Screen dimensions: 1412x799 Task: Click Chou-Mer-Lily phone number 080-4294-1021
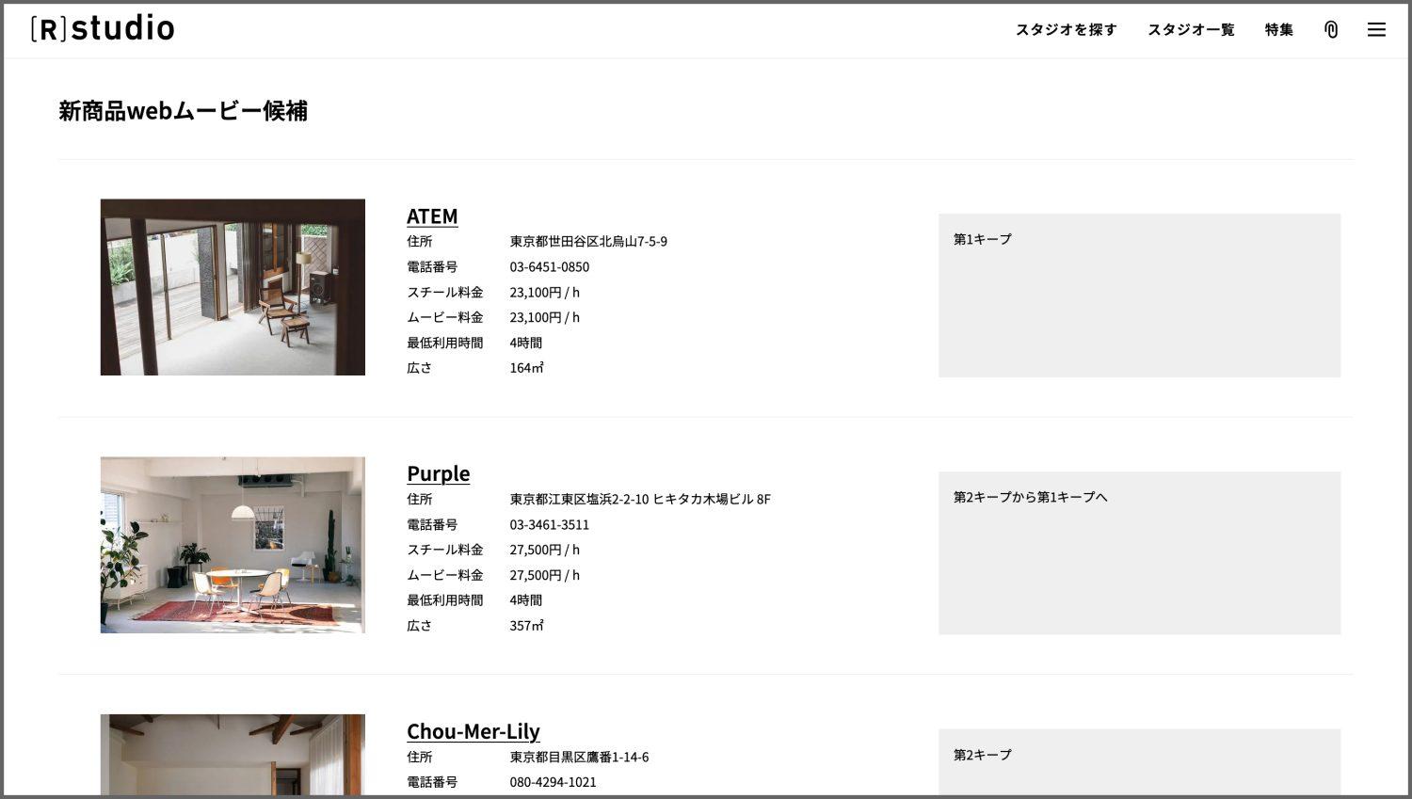pyautogui.click(x=553, y=782)
